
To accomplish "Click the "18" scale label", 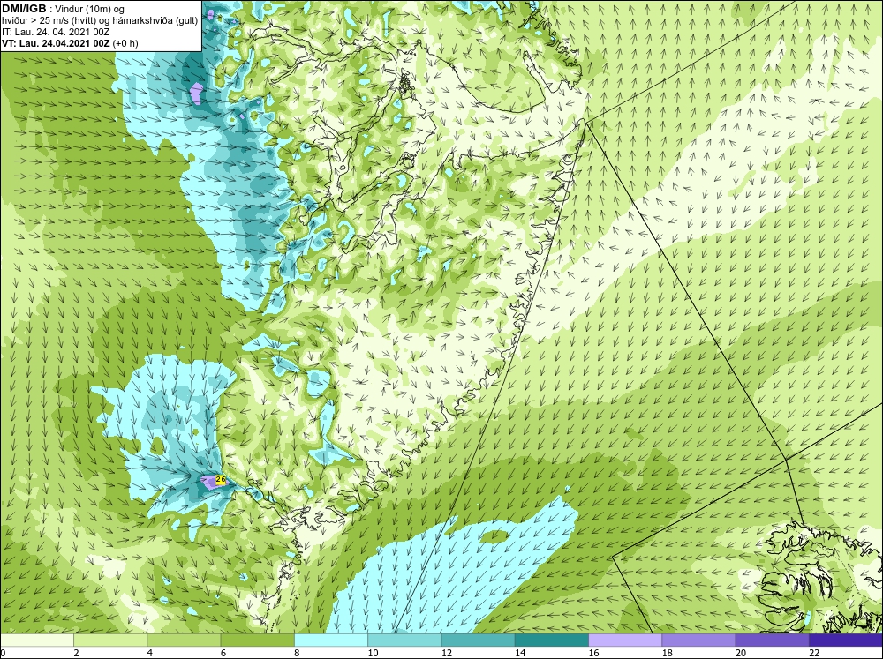I will pos(668,653).
